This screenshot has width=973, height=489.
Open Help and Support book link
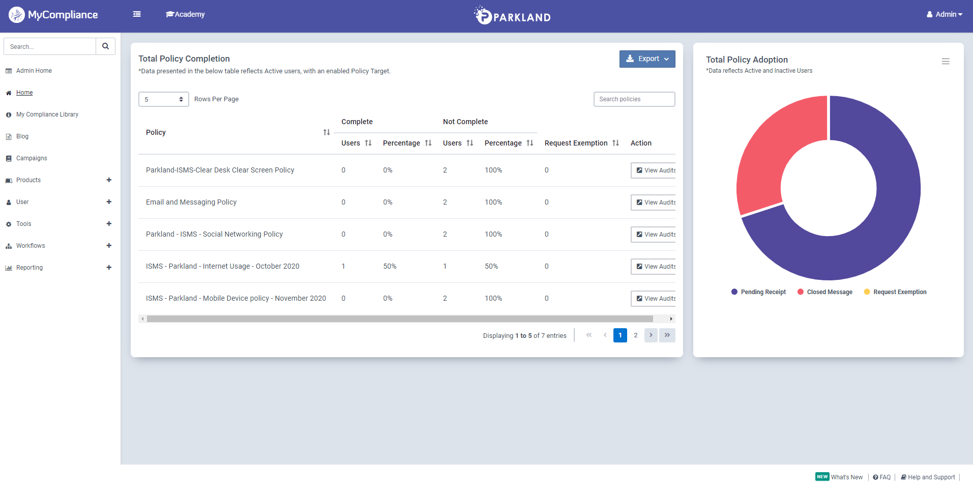click(928, 477)
